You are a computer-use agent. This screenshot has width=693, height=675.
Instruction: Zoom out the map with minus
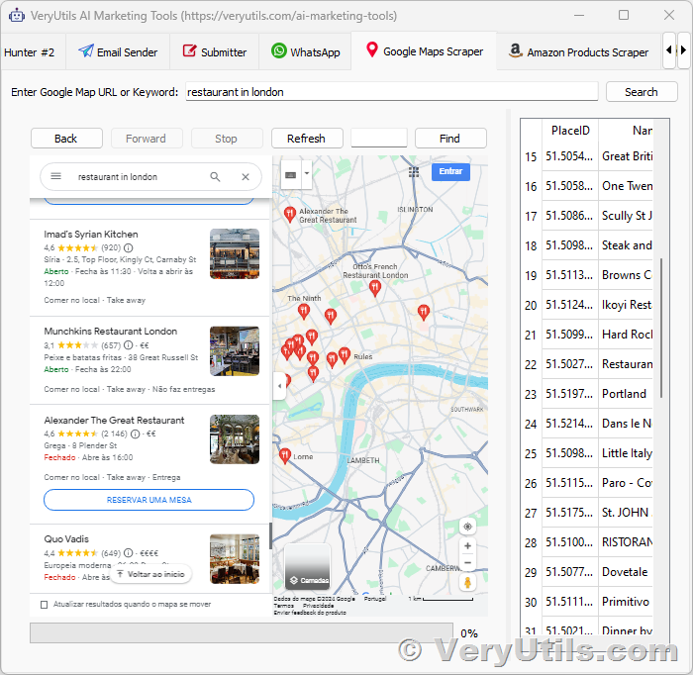[x=467, y=563]
